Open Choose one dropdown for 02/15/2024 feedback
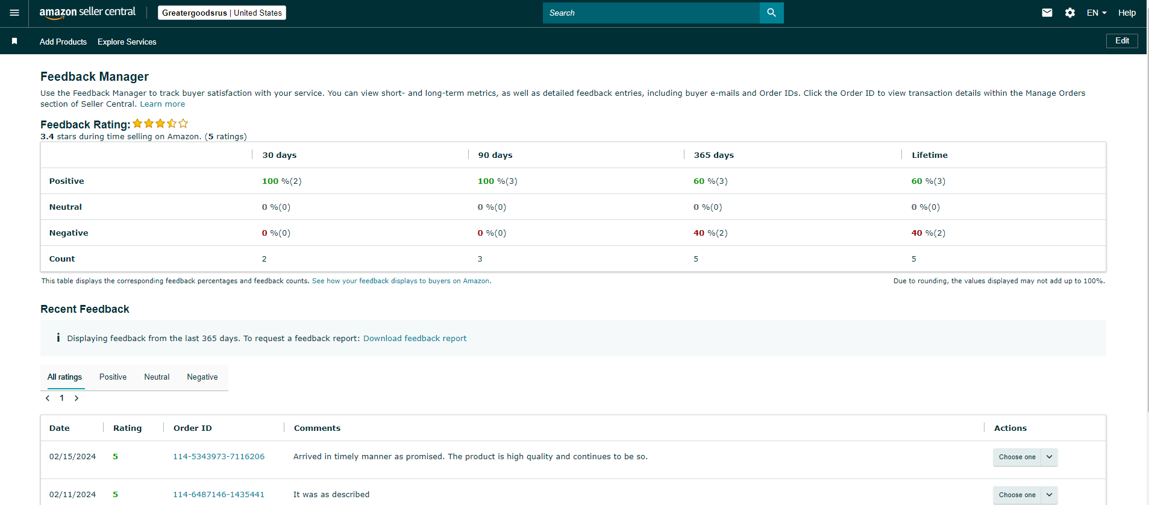The image size is (1149, 505). tap(1017, 457)
